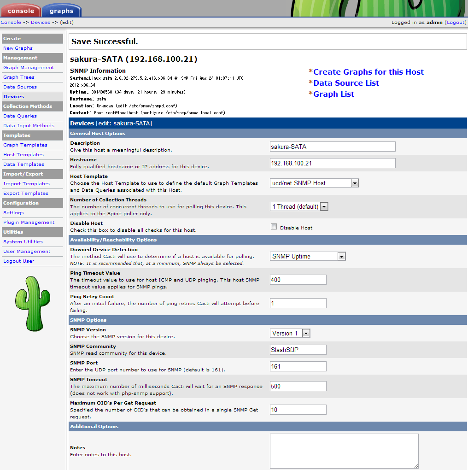Expand the Number of Collection Threads dropdown
The width and height of the screenshot is (468, 470).
[298, 206]
